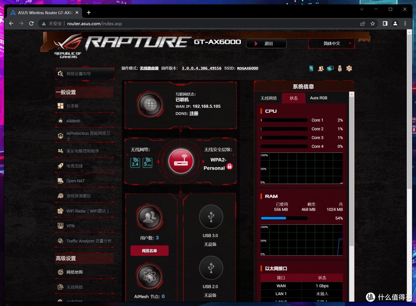This screenshot has height=306, width=416.
Task: Click the 浏览名单 view list button
Action: click(149, 251)
